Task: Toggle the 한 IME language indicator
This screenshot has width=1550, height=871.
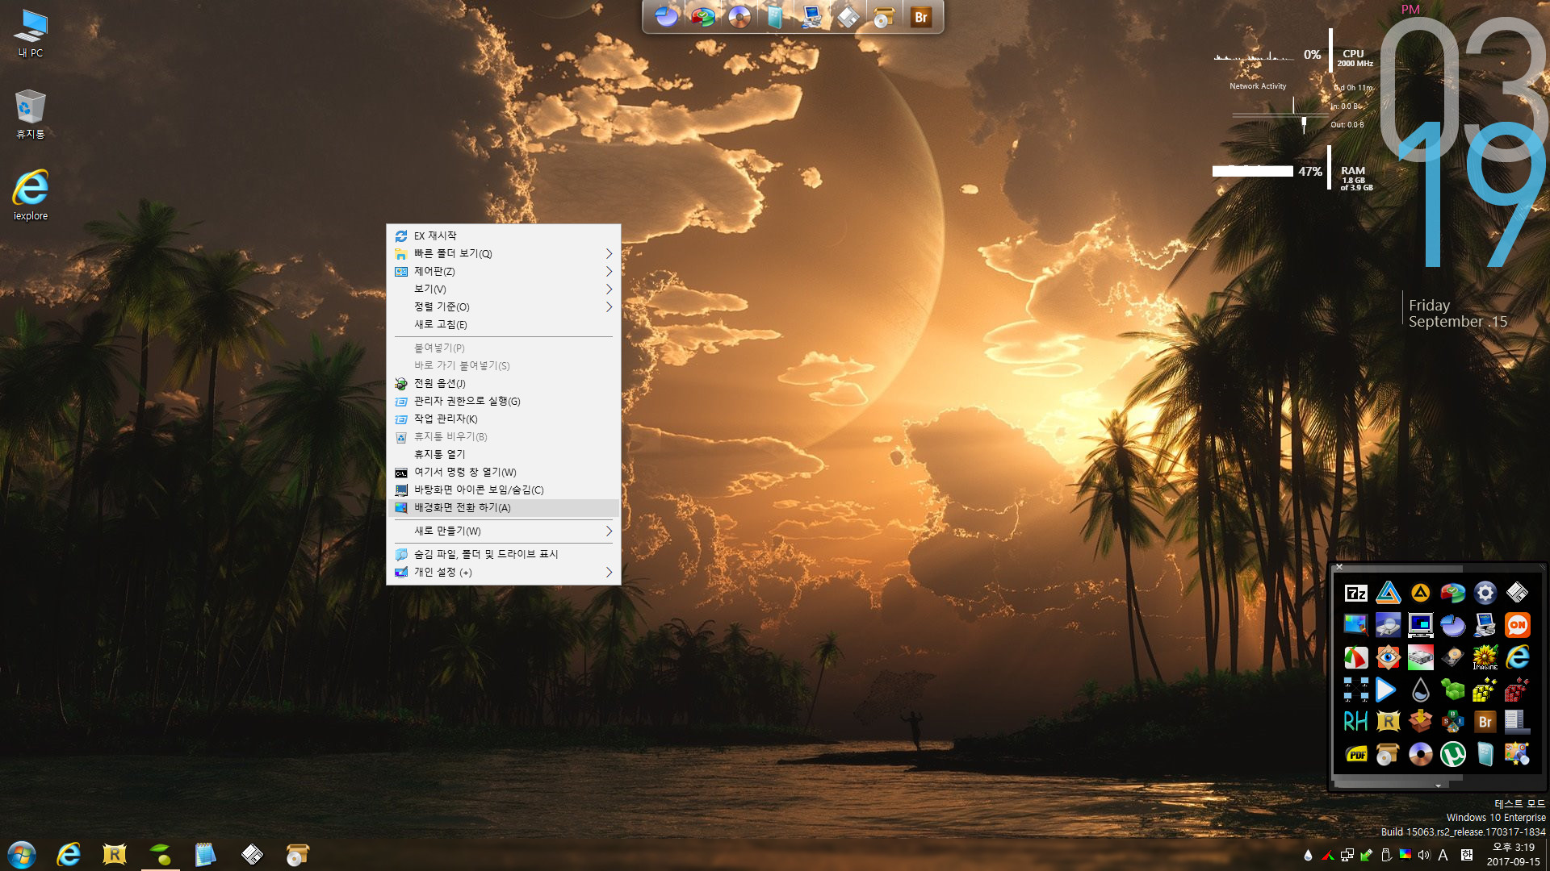Action: pyautogui.click(x=1466, y=855)
